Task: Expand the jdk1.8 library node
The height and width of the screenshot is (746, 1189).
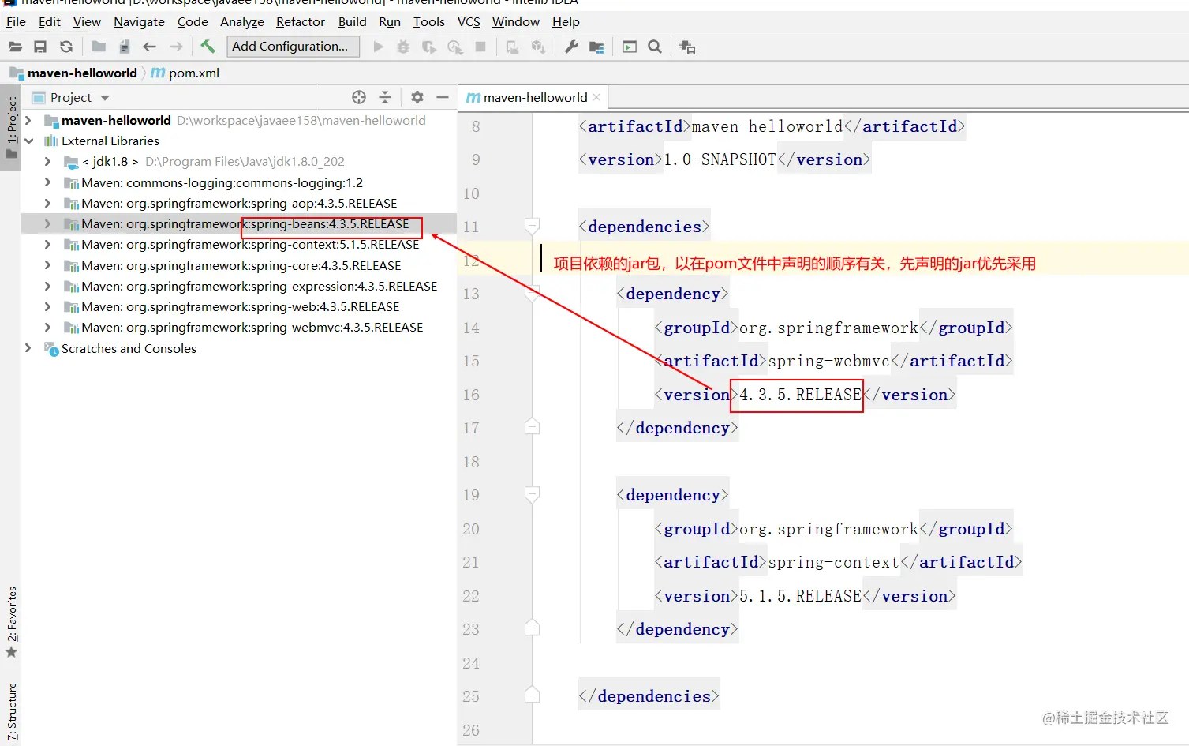Action: pyautogui.click(x=47, y=161)
